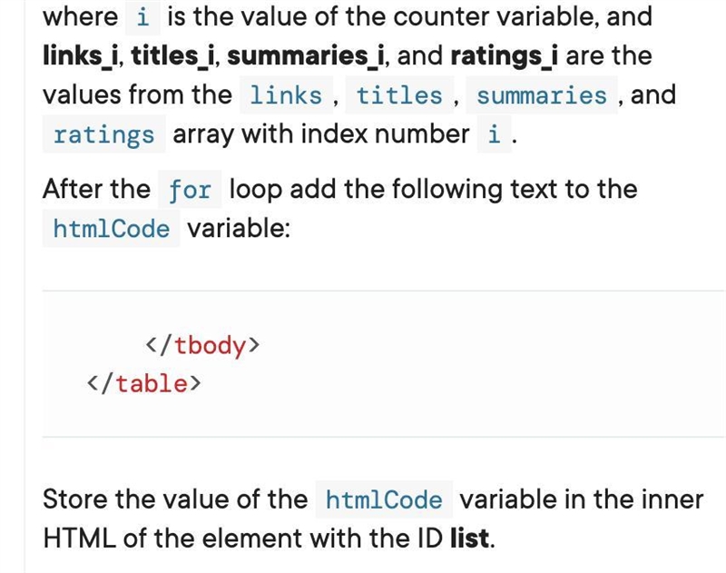726x573 pixels.
Task: Click the bold term summaries_i
Action: click(306, 56)
